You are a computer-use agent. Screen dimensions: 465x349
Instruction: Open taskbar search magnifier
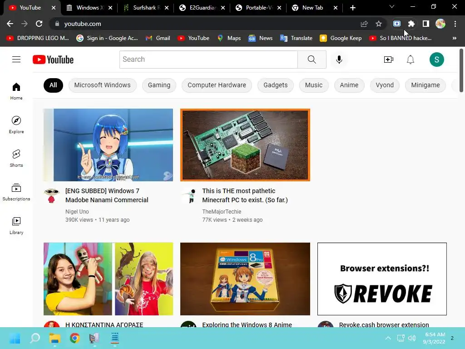(35, 338)
